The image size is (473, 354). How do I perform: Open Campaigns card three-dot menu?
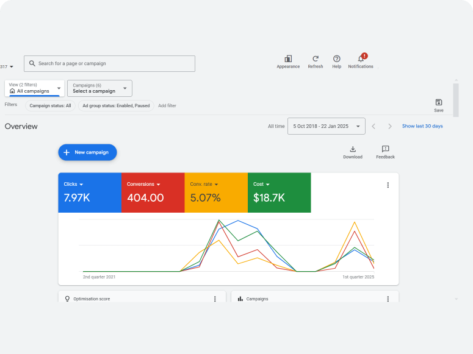tap(388, 299)
